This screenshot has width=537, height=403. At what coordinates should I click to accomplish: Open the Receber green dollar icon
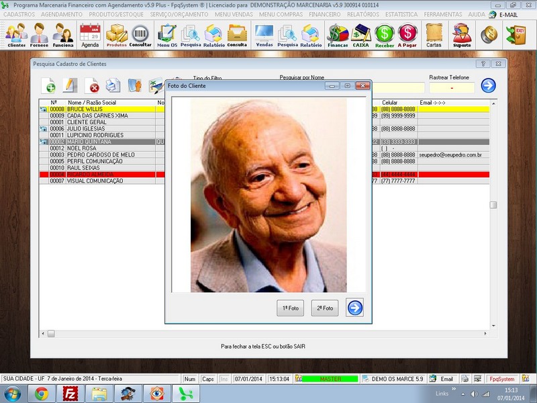click(383, 34)
